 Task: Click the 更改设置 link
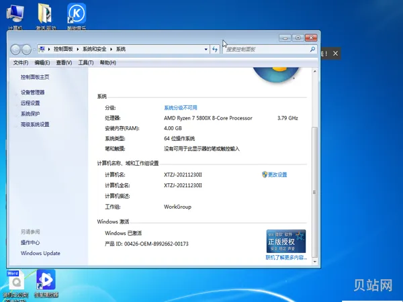(277, 174)
